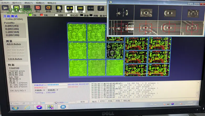Screen dimensions: 205x116
Task: Click the taskbar clock
Action: point(190,103)
